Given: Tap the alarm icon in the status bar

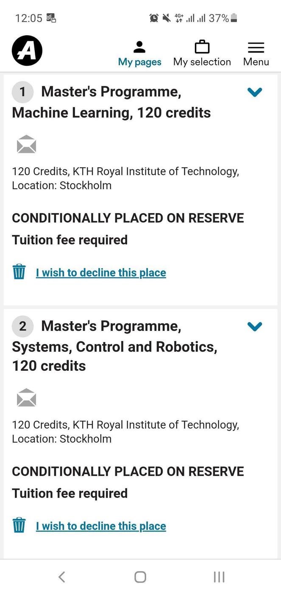Looking at the screenshot, I should coord(154,18).
